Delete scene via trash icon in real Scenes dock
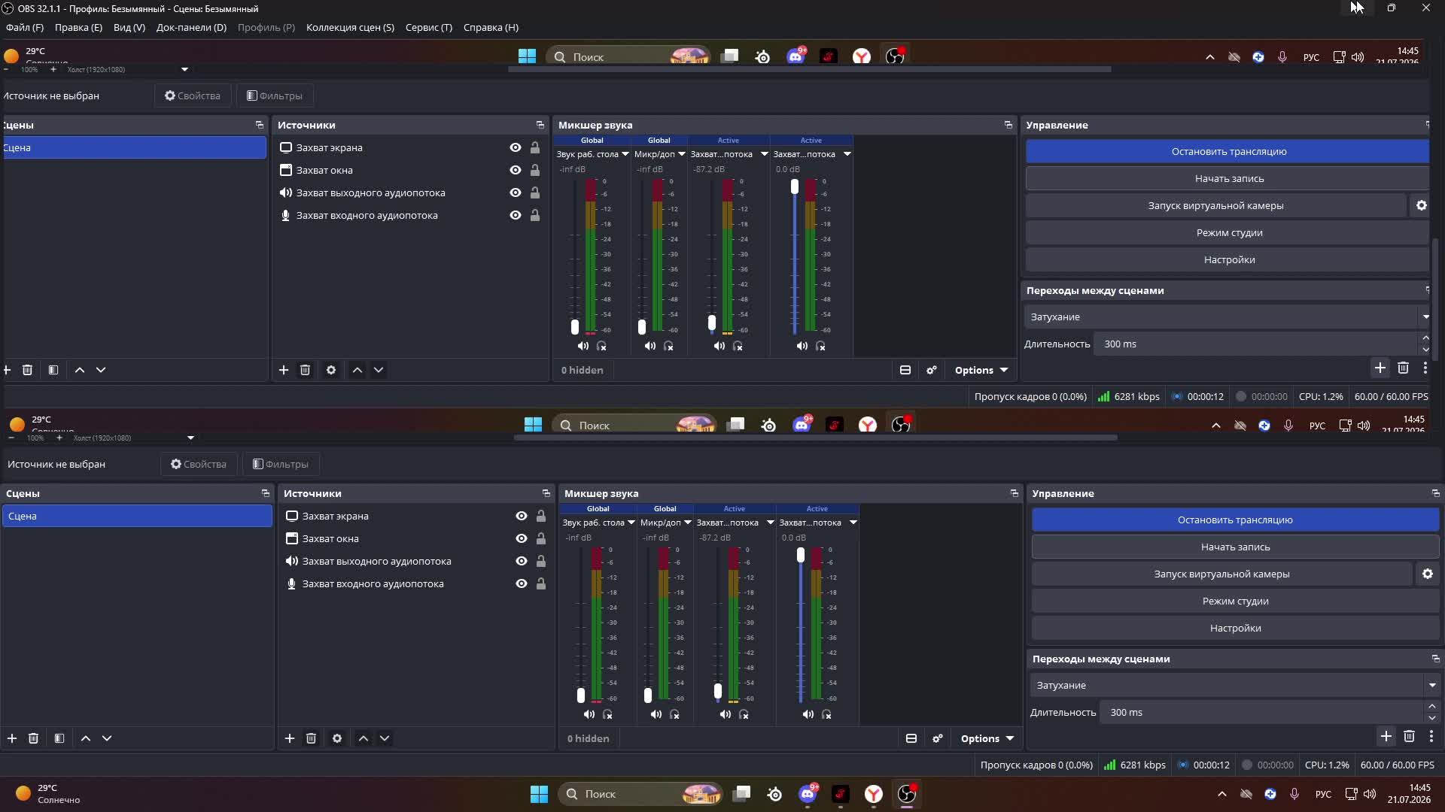Screen dimensions: 1445x812 click(x=33, y=738)
